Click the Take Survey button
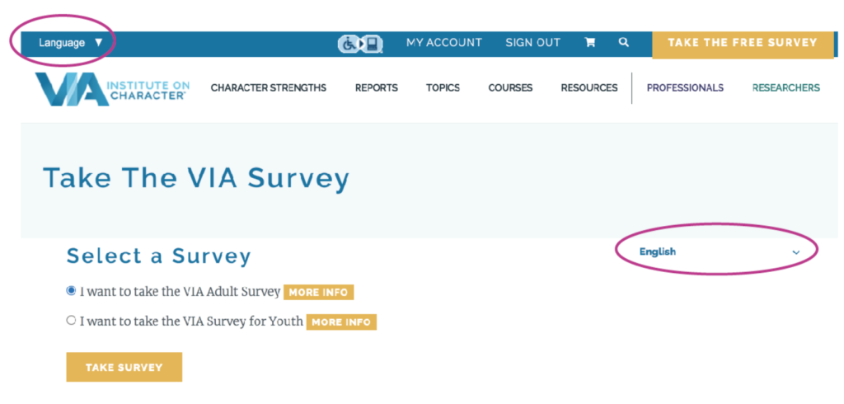This screenshot has height=404, width=844. 124,368
